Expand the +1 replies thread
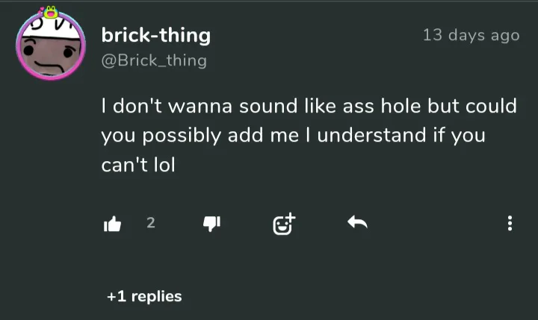The width and height of the screenshot is (538, 320). 144,296
